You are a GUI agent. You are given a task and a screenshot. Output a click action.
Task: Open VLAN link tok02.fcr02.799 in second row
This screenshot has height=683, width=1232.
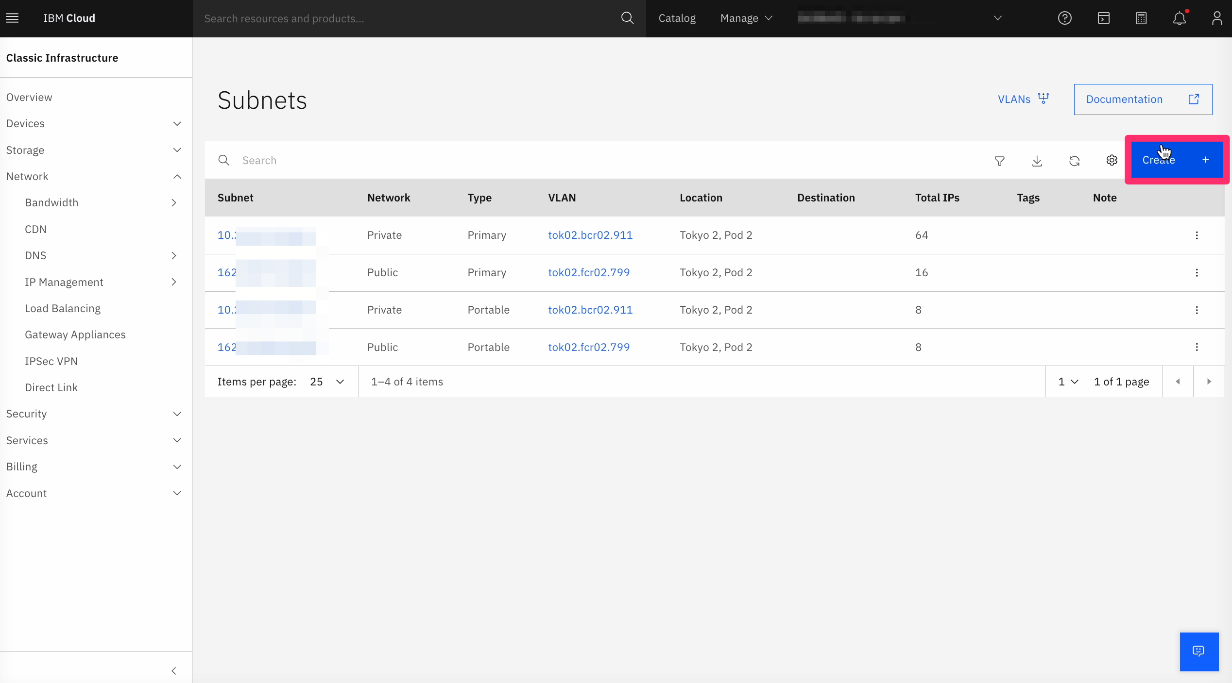coord(589,273)
